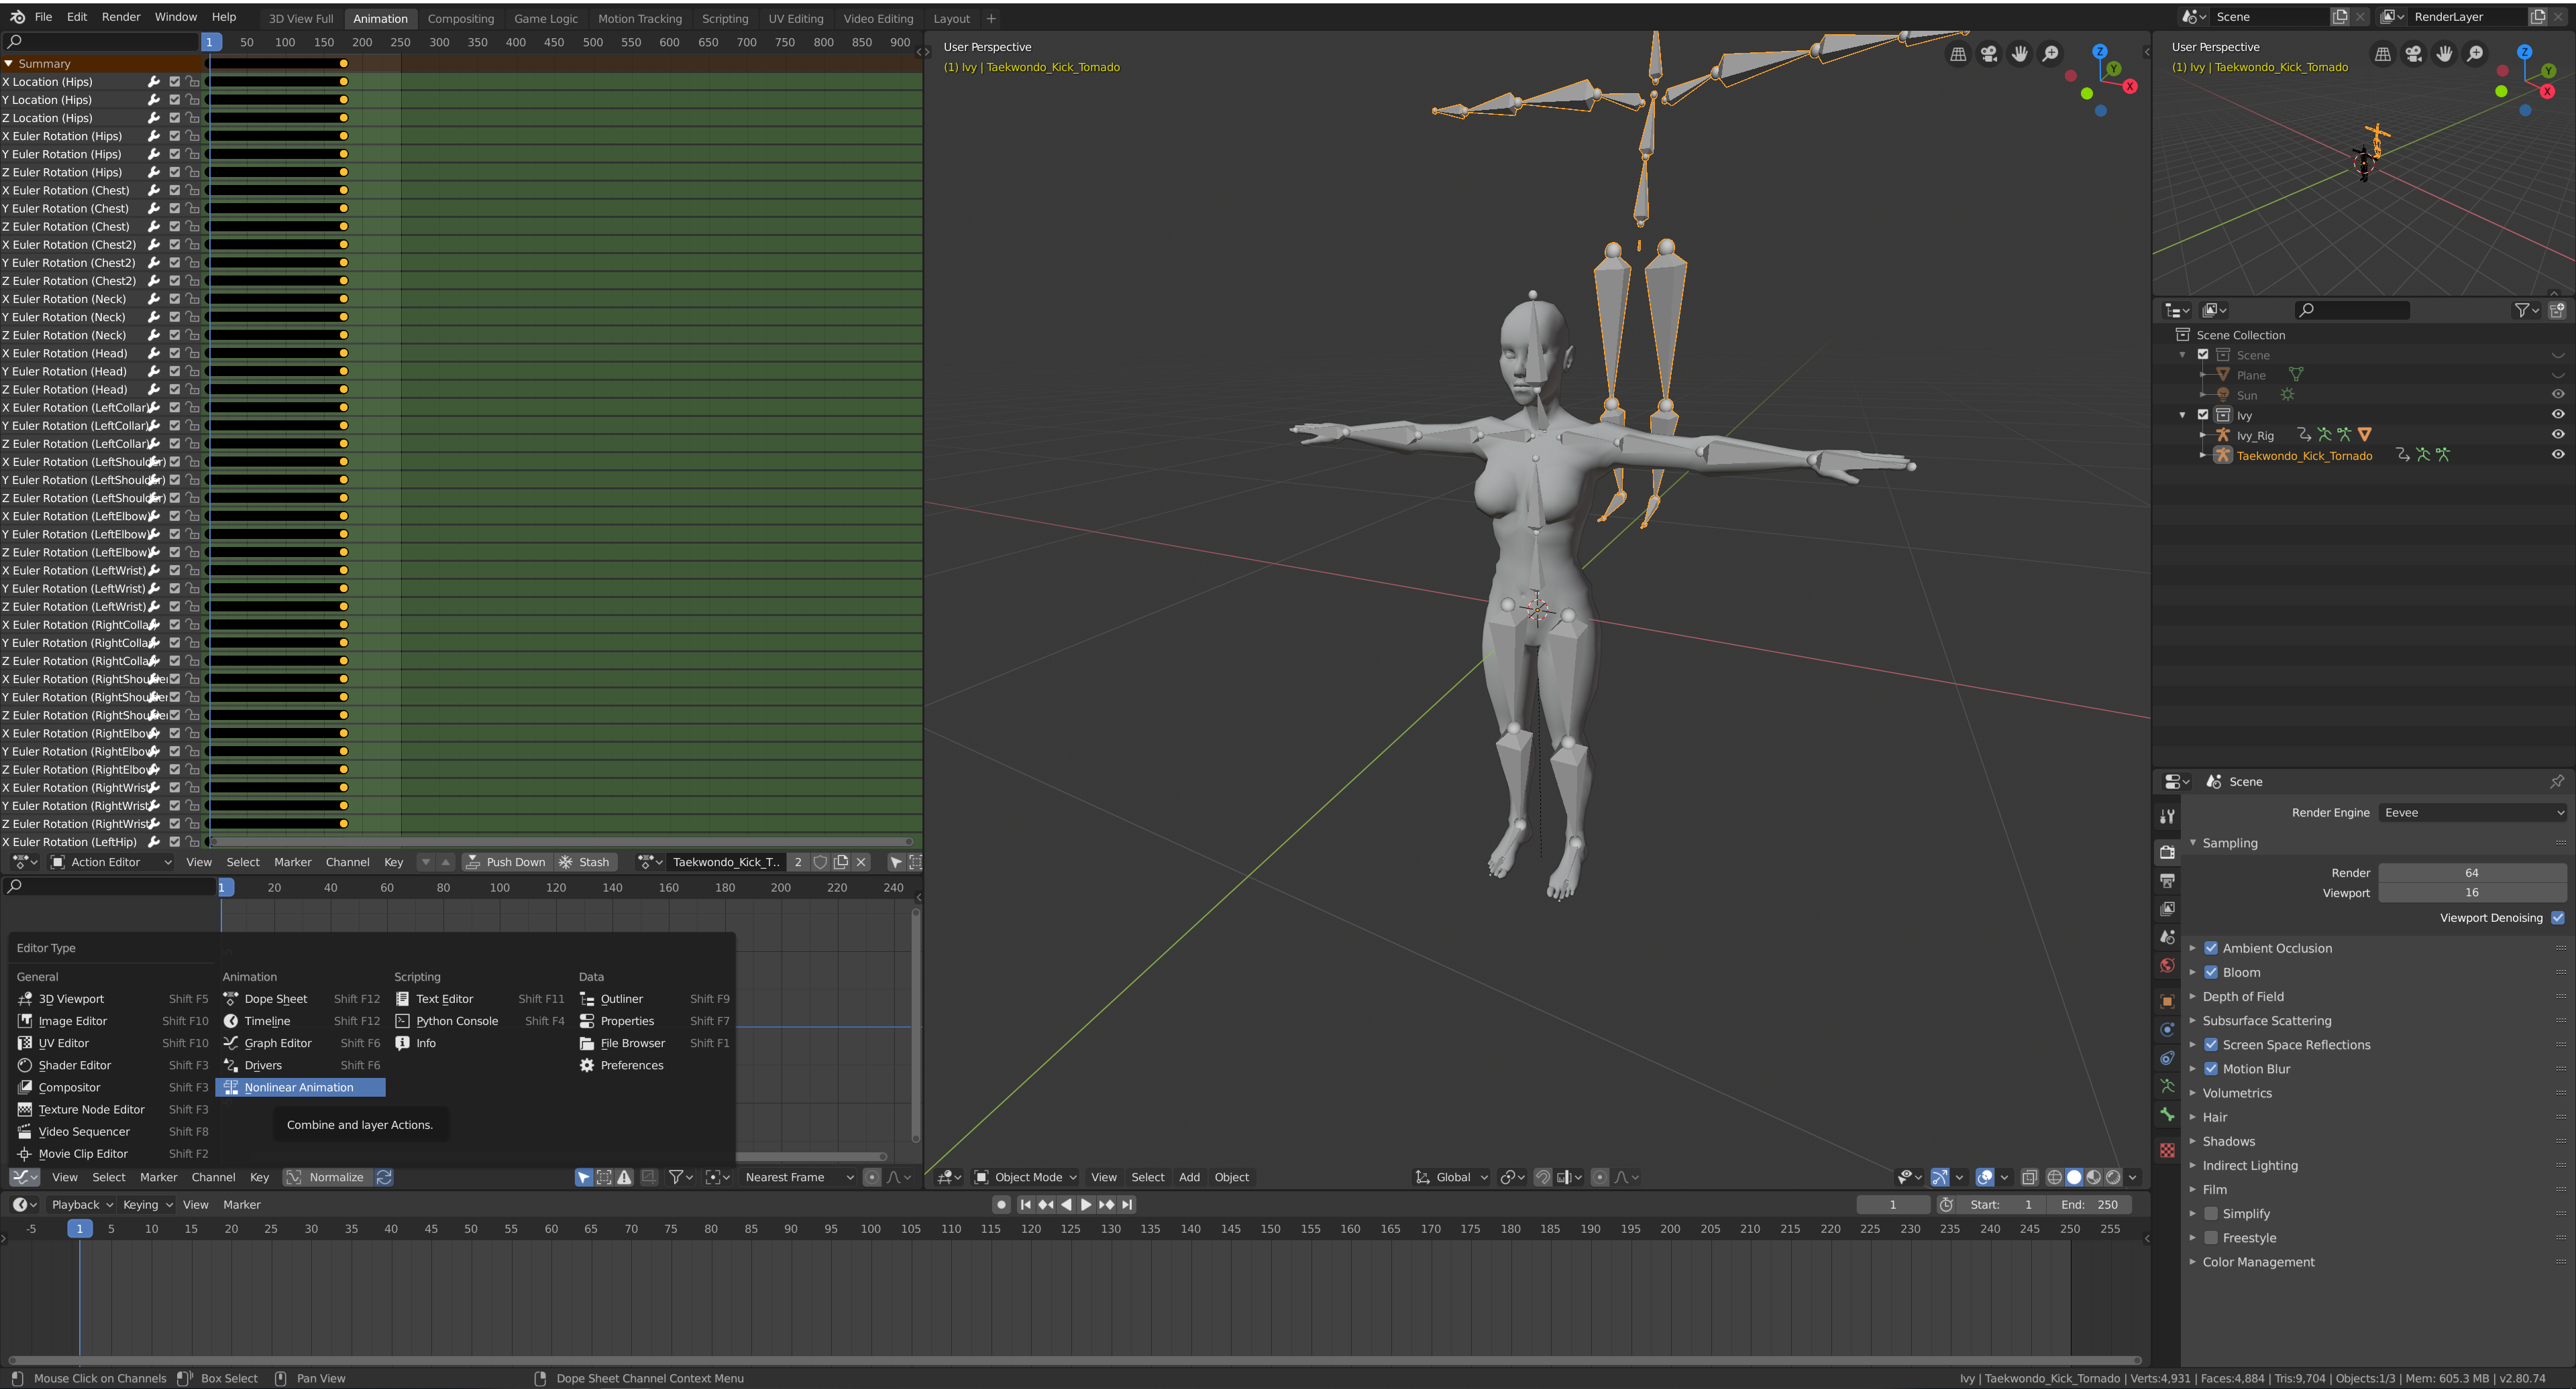This screenshot has height=1389, width=2576.
Task: Open the Nearest Frame snapping dropdown
Action: pyautogui.click(x=797, y=1177)
